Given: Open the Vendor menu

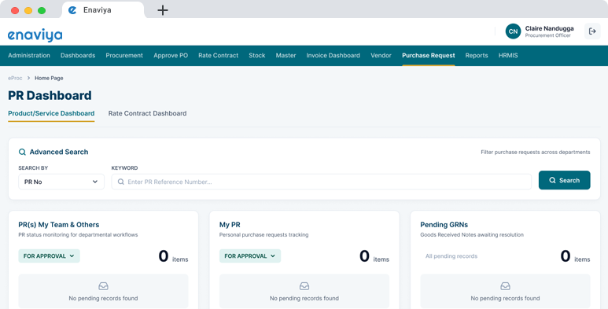Looking at the screenshot, I should (x=381, y=56).
